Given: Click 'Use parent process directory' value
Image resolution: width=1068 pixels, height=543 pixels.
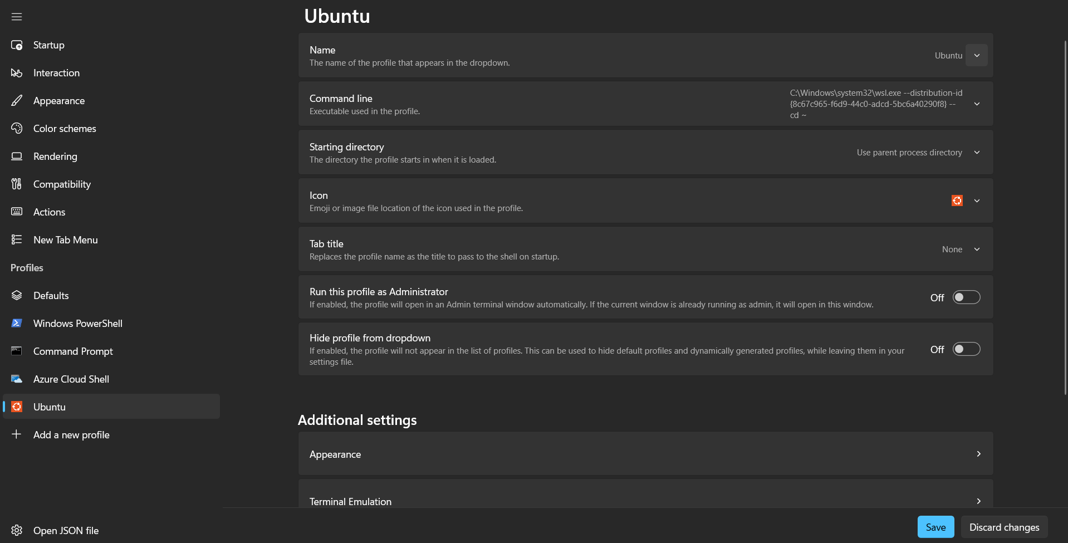Looking at the screenshot, I should 909,153.
